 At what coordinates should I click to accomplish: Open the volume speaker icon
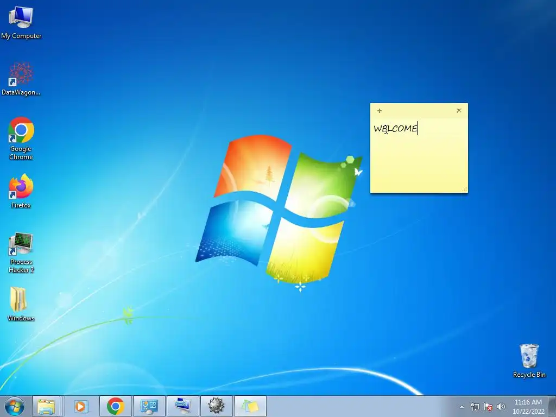(501, 407)
